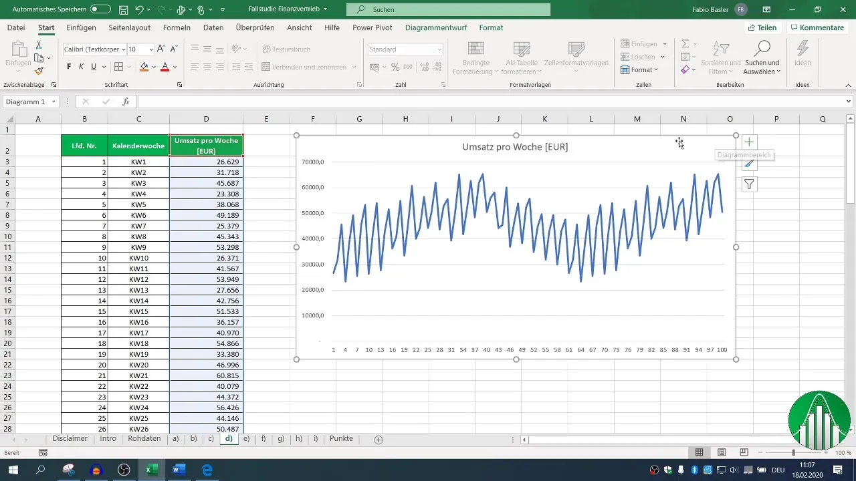The height and width of the screenshot is (481, 856).
Task: Open the Borders dropdown arrow
Action: click(x=130, y=67)
